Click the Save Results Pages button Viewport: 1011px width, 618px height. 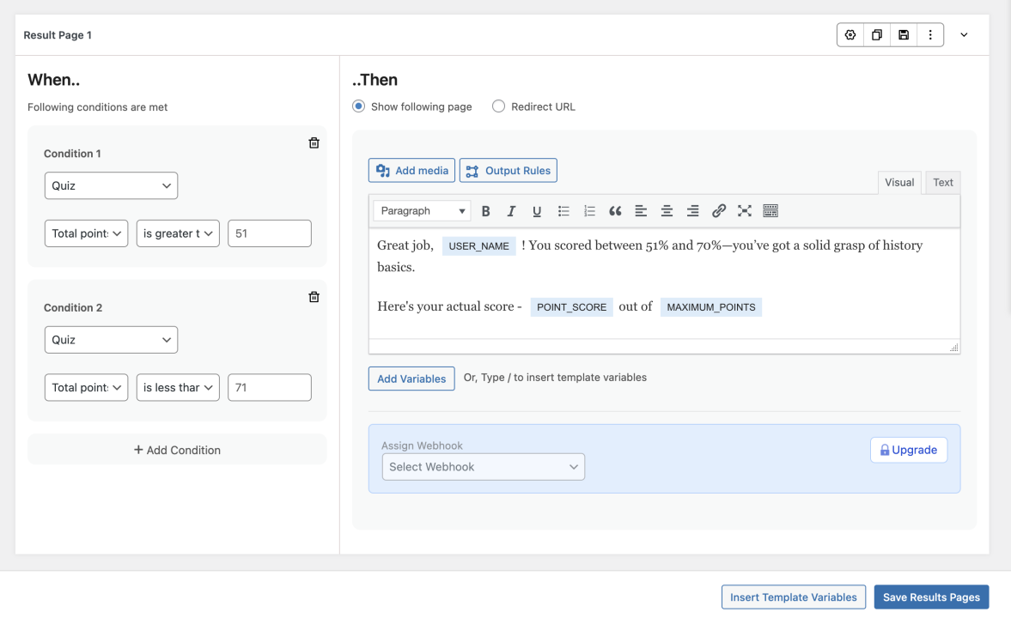click(931, 597)
